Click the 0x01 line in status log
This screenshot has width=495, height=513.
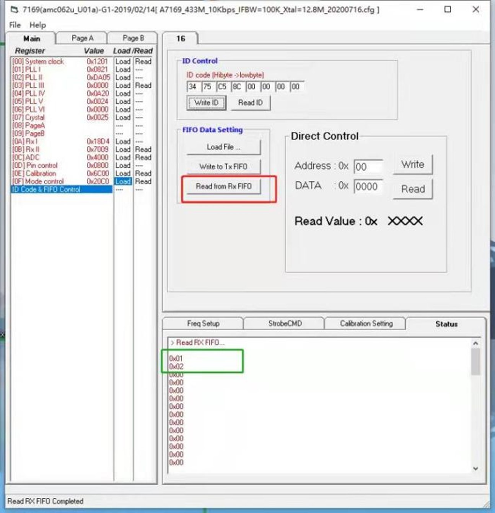pyautogui.click(x=176, y=359)
